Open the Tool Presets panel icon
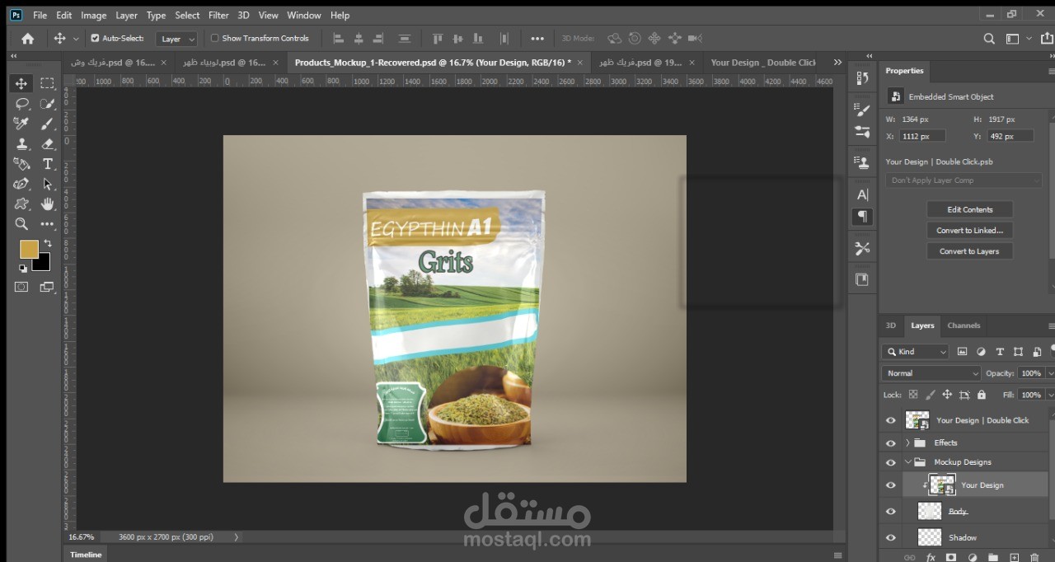Viewport: 1055px width, 562px height. point(862,248)
